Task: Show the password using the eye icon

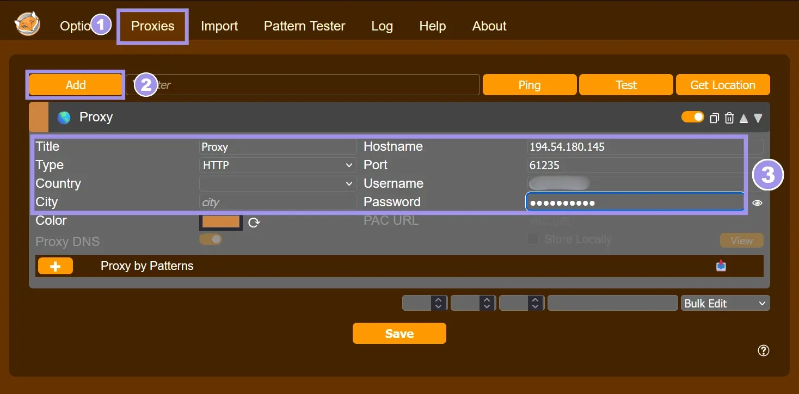Action: point(758,203)
